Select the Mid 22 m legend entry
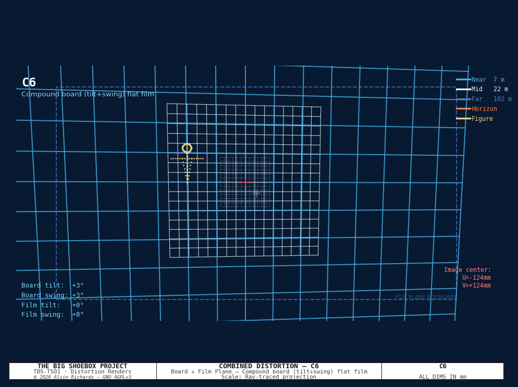 click(x=482, y=89)
